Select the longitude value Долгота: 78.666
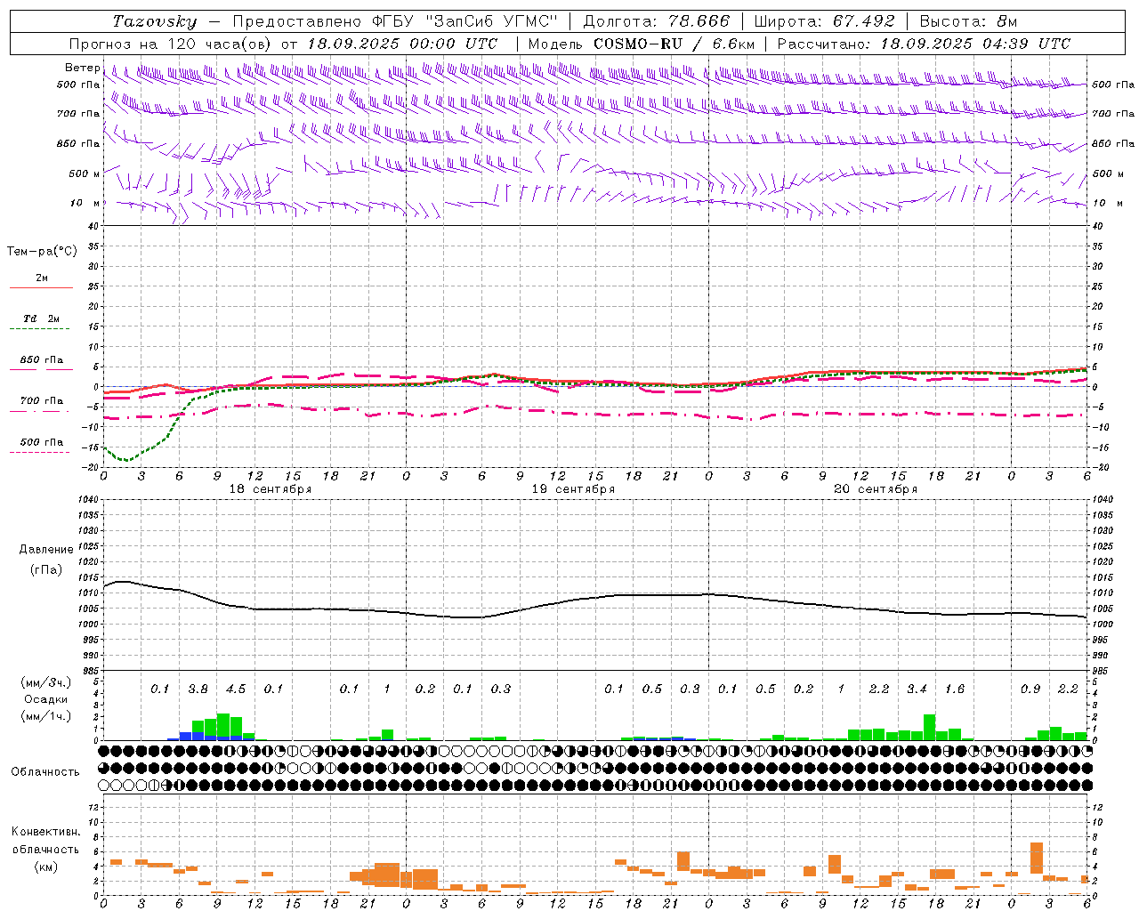Viewport: 1139px width, 911px height. [657, 21]
